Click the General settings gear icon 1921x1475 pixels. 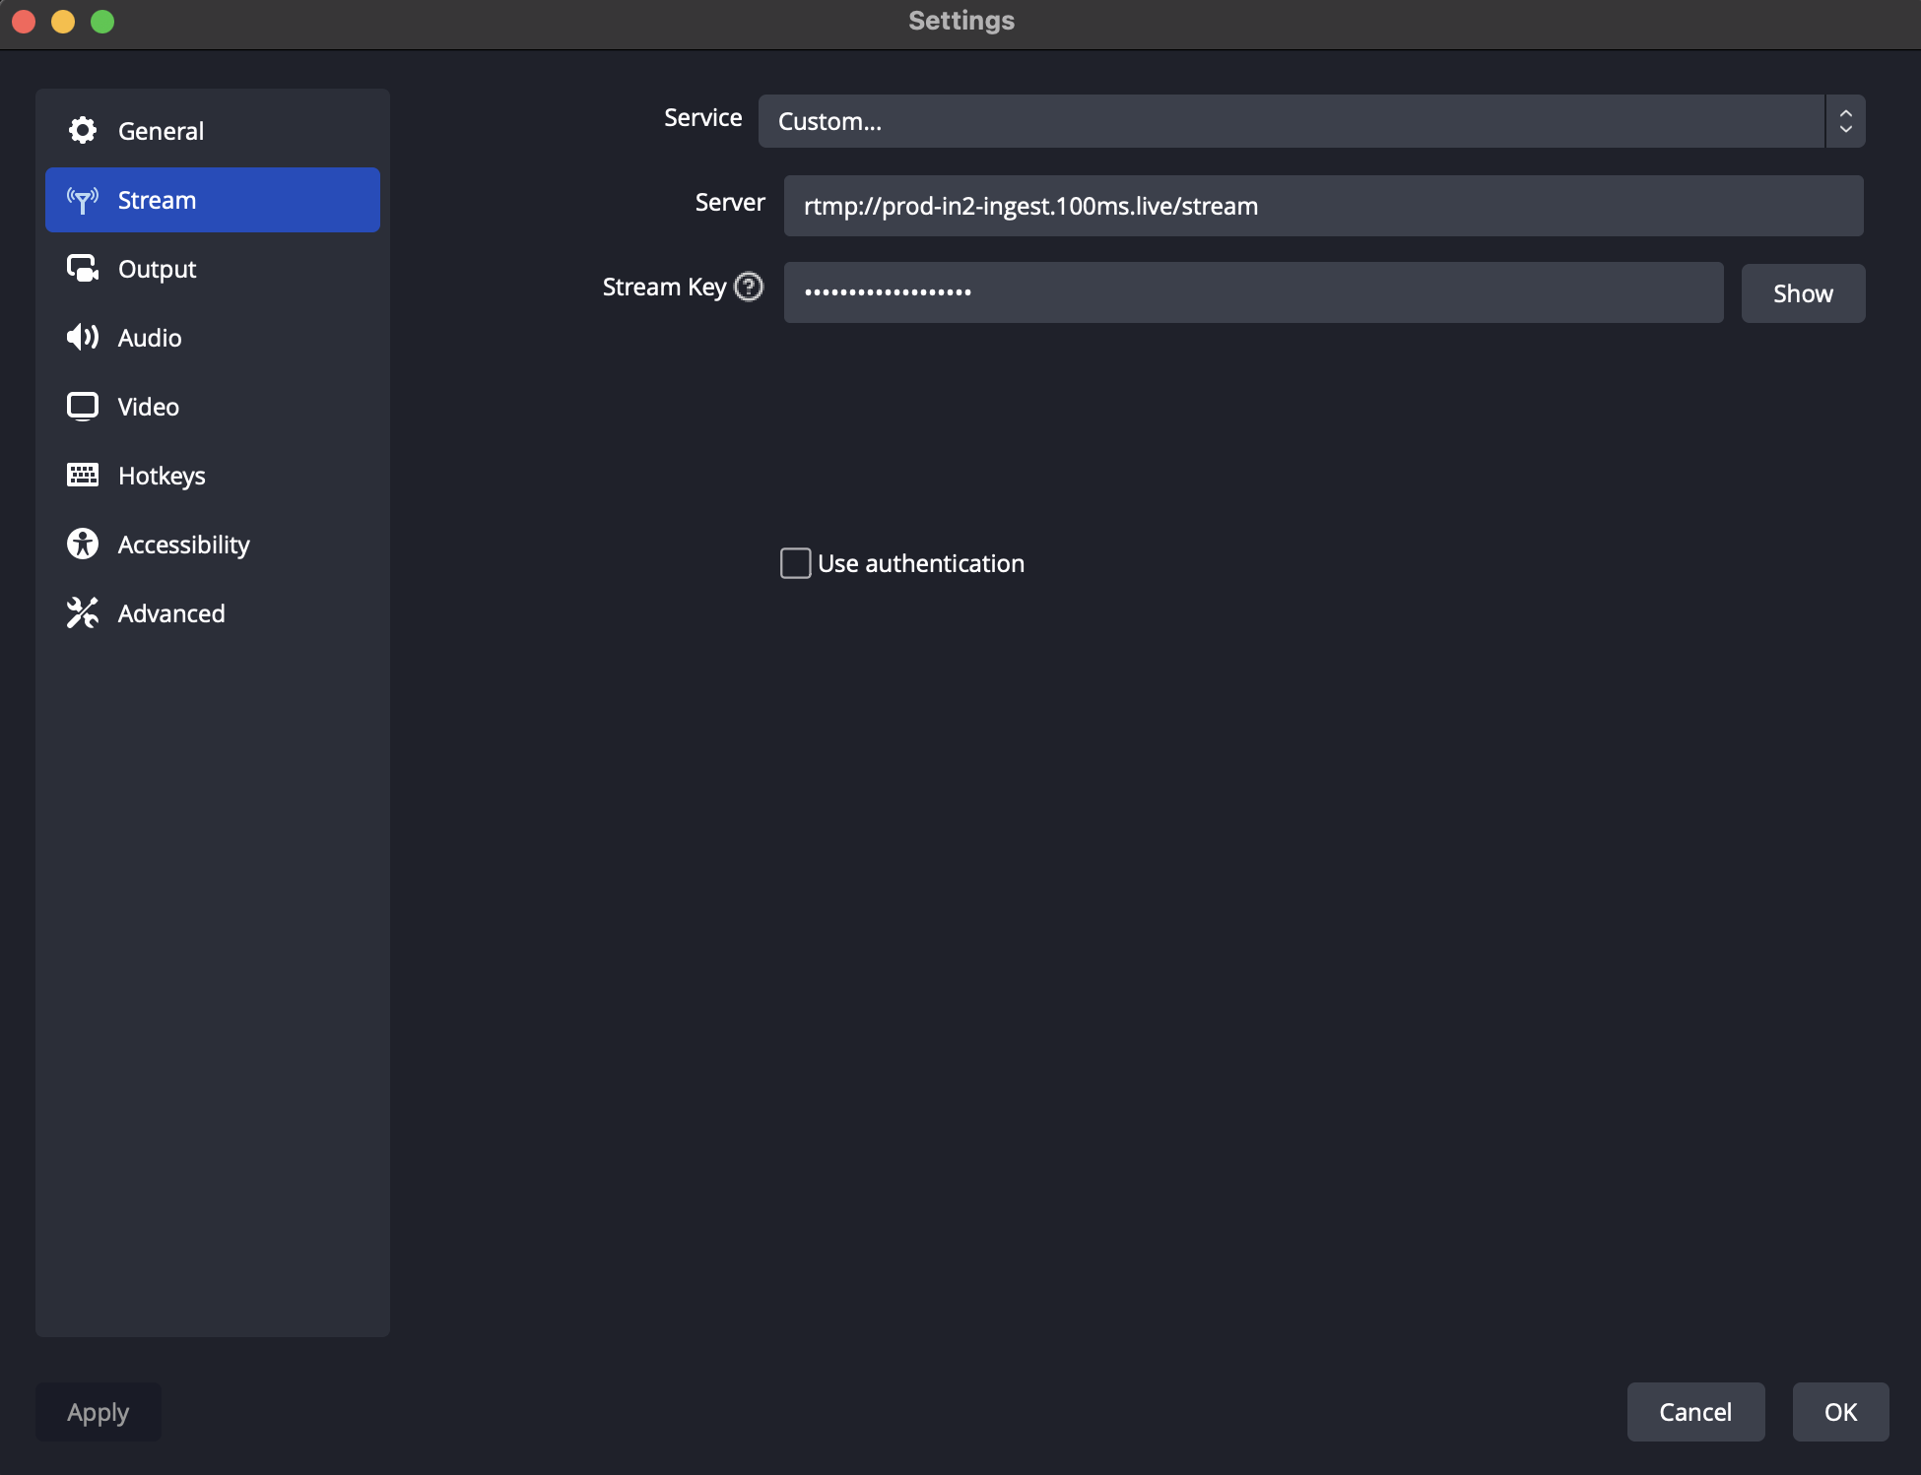[x=83, y=130]
